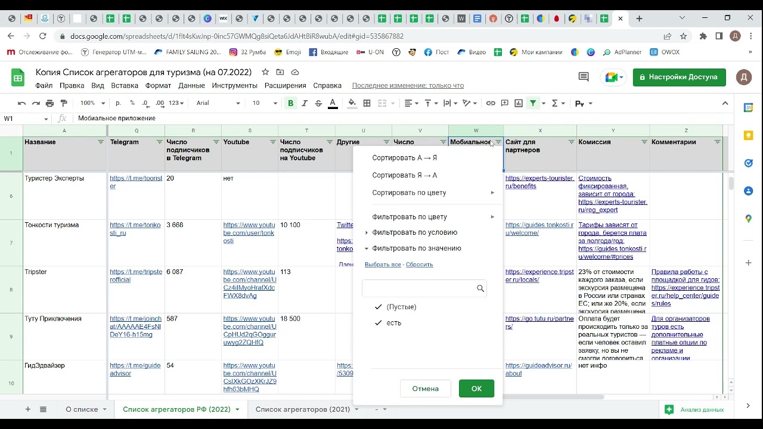
Task: Switch to Список агрегаторов (2021) tab
Action: tap(303, 409)
